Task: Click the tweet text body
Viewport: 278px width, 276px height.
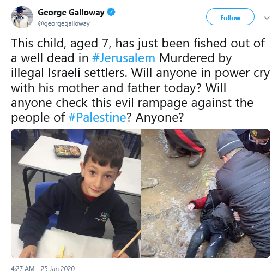Action: 140,80
